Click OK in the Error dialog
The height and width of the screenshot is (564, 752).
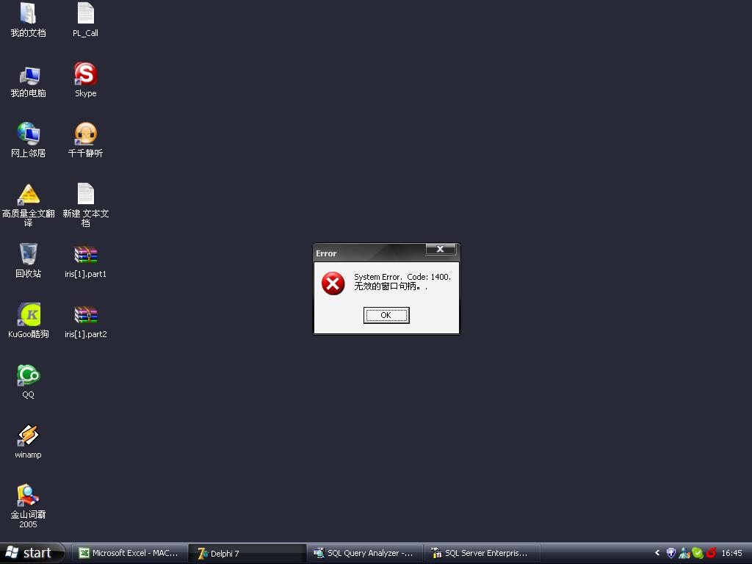[386, 315]
